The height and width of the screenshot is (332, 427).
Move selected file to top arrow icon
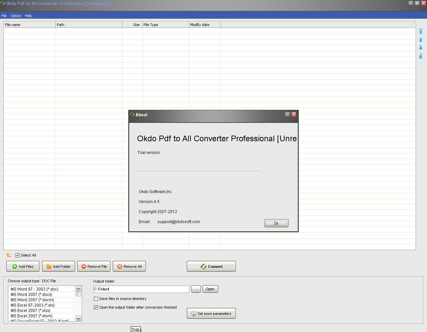(421, 31)
